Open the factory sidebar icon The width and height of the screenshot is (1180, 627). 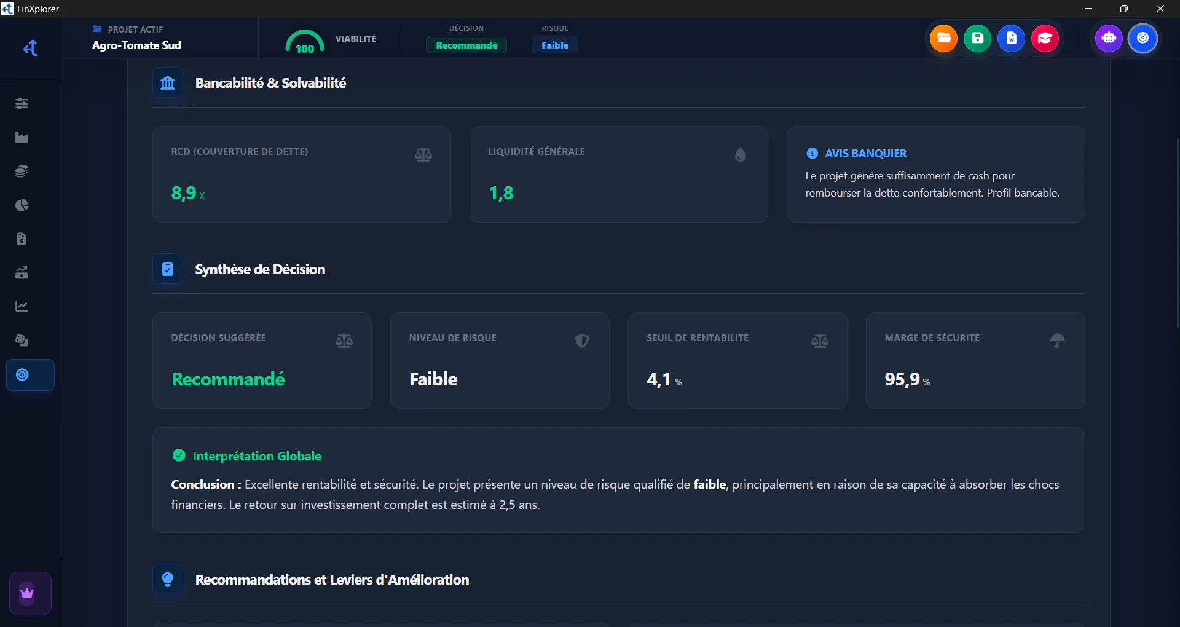pos(22,137)
